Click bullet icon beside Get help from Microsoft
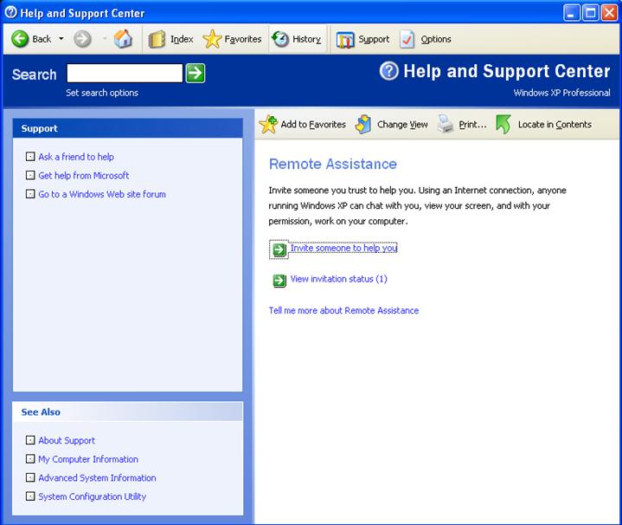 (30, 175)
